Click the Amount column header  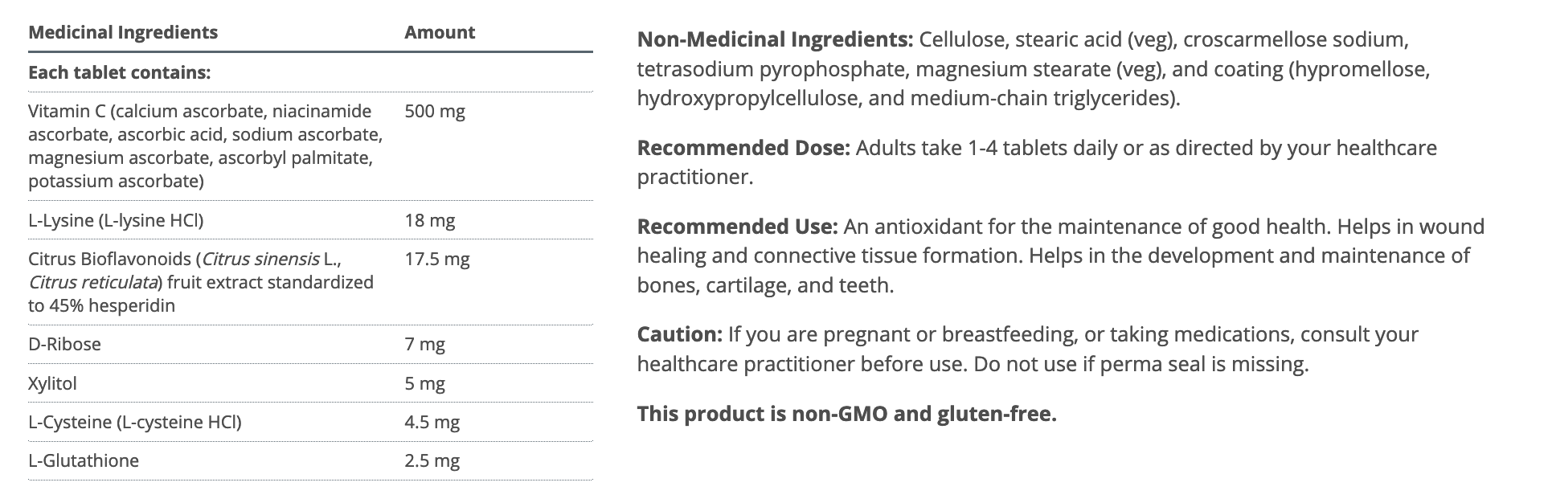pos(440,33)
